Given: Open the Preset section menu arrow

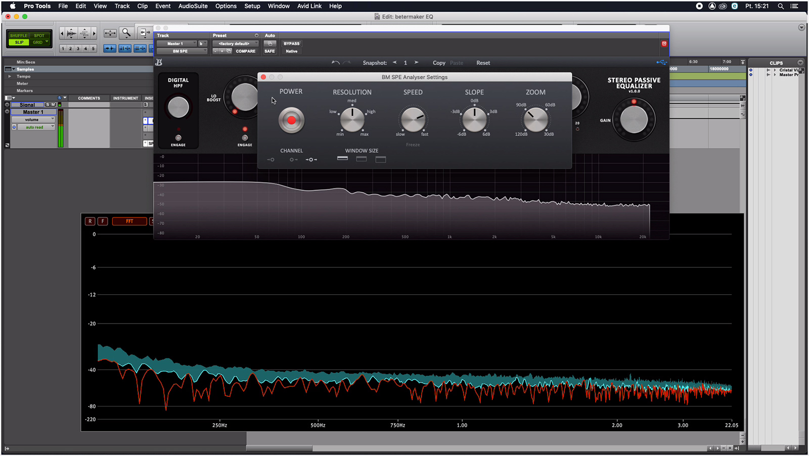Looking at the screenshot, I should [x=256, y=35].
